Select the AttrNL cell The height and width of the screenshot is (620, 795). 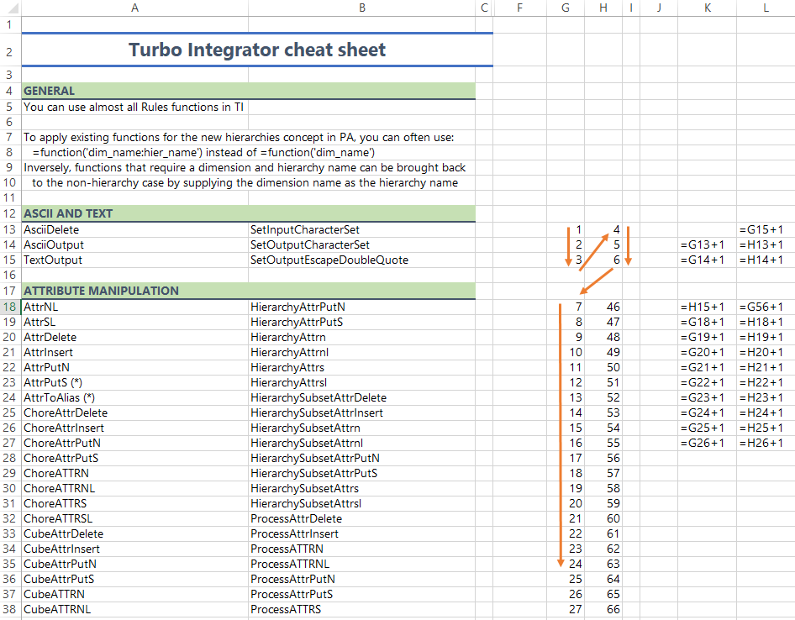[134, 307]
